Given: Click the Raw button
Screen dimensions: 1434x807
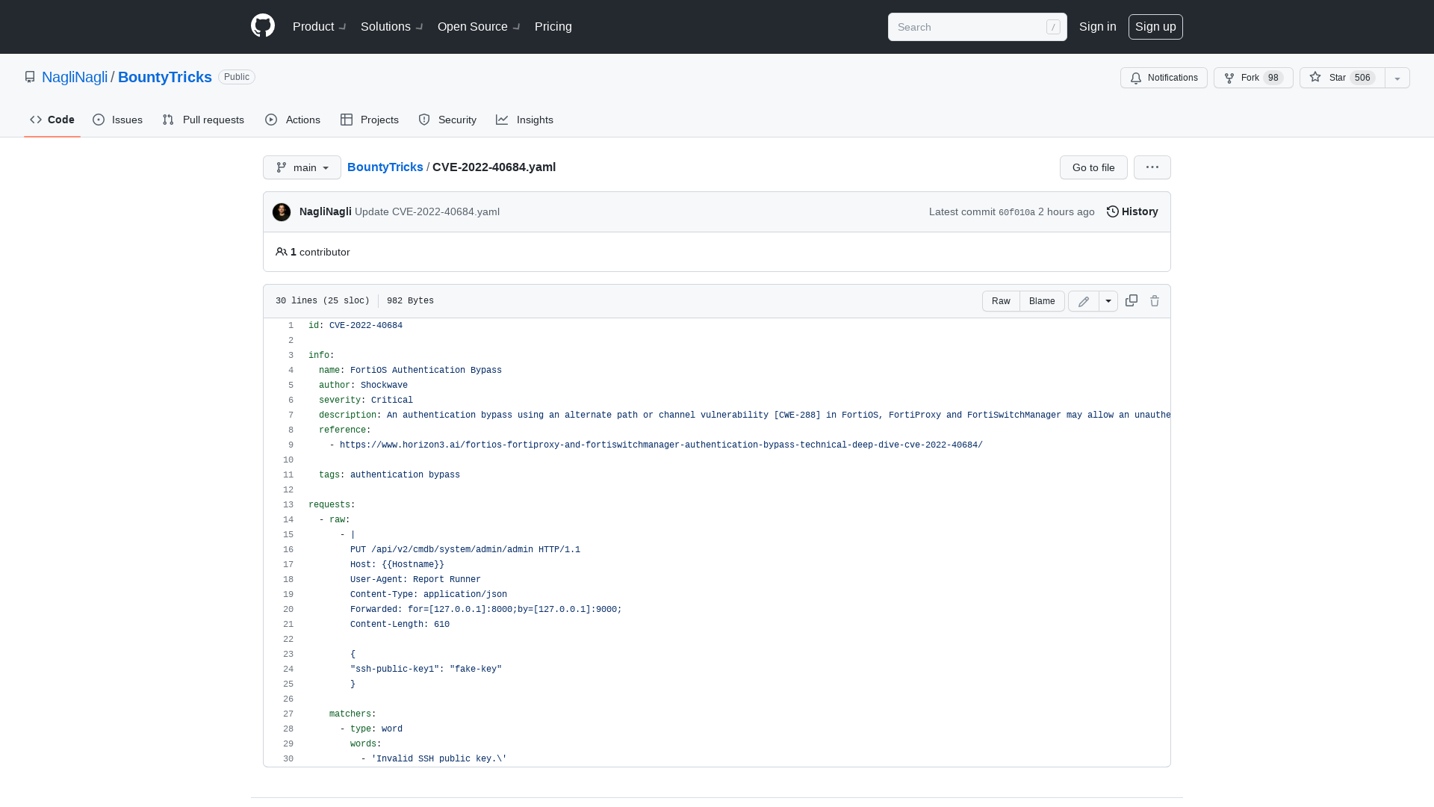Looking at the screenshot, I should click(1001, 301).
